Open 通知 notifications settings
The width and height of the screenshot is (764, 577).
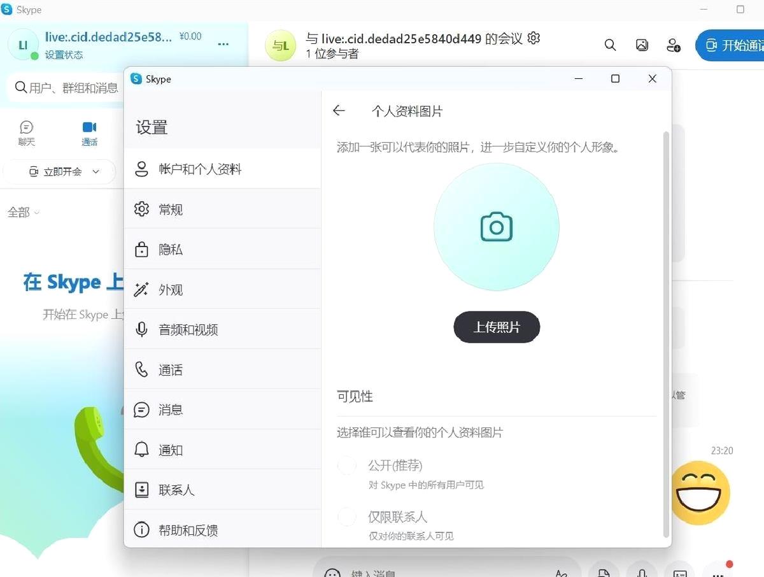(x=222, y=450)
